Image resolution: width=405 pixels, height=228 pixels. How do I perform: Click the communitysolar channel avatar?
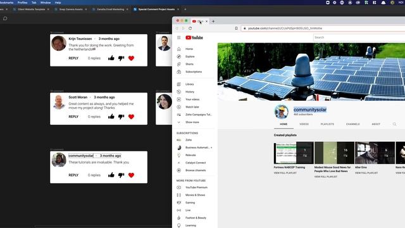(281, 111)
